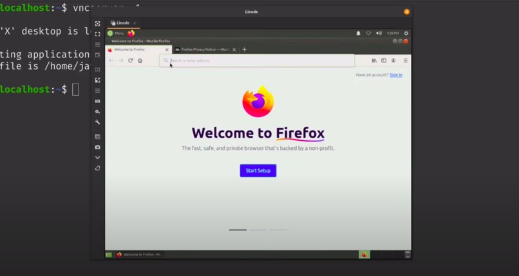Open the settings gear in desktop panel
The image size is (519, 276).
point(406,33)
